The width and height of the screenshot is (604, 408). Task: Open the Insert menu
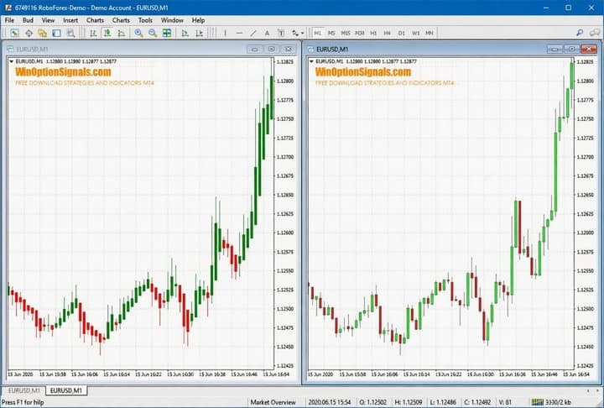(x=70, y=20)
